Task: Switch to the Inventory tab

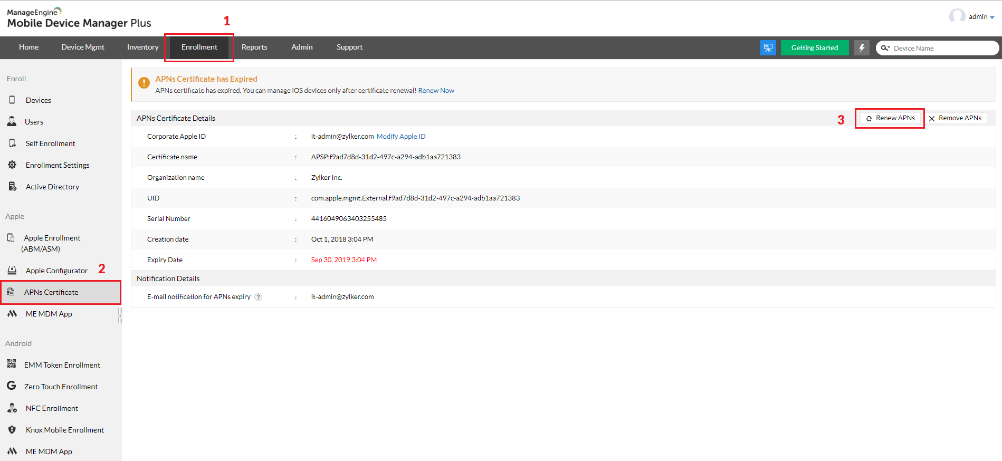Action: coord(143,47)
